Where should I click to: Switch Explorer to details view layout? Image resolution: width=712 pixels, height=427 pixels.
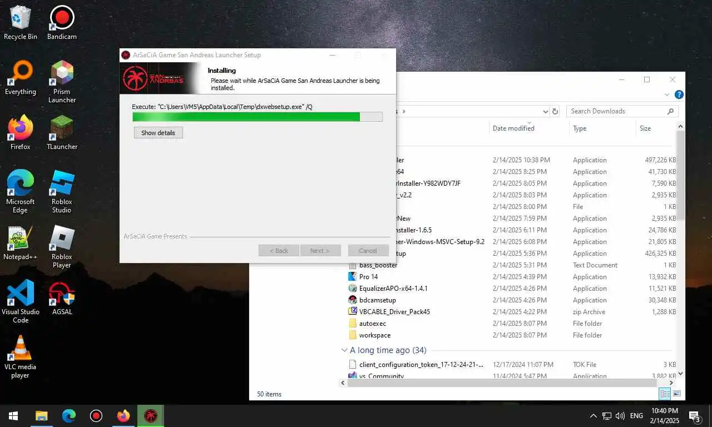[665, 394]
